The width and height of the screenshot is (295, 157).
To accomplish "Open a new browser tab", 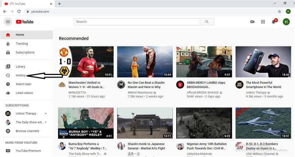I will pyautogui.click(x=59, y=4).
